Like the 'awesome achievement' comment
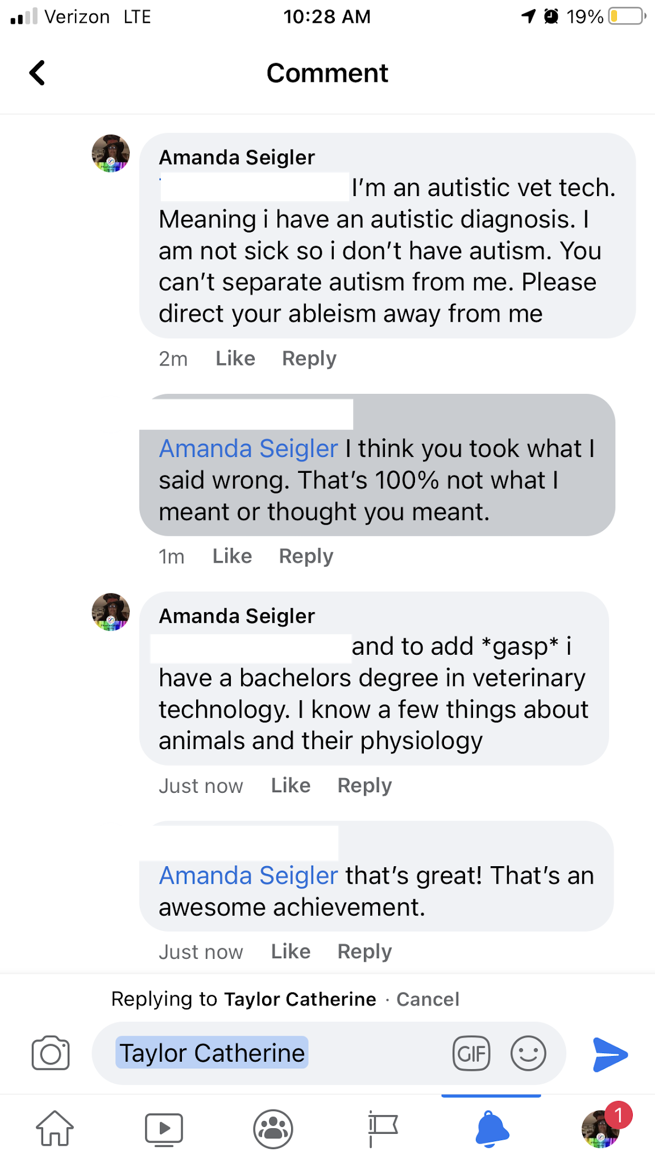 [291, 951]
